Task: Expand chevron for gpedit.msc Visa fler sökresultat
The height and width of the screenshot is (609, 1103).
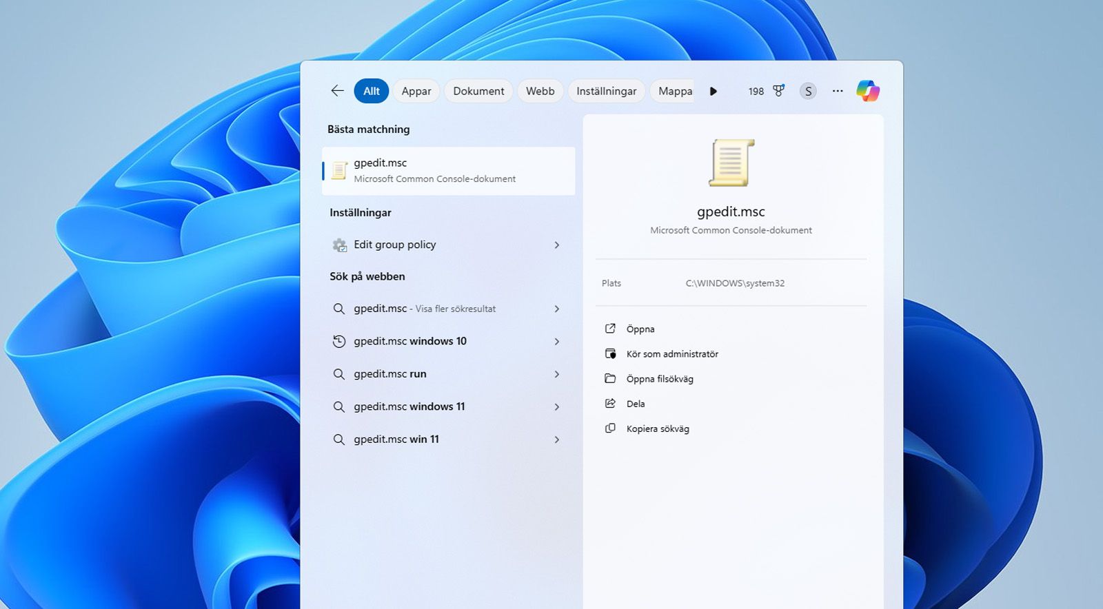Action: coord(557,309)
